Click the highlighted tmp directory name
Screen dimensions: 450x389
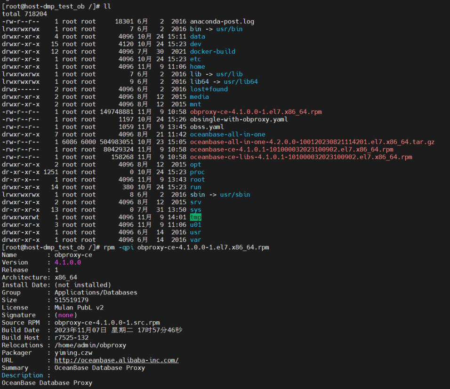tap(196, 217)
